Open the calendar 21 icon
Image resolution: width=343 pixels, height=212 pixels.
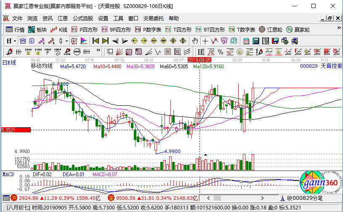tap(246, 41)
